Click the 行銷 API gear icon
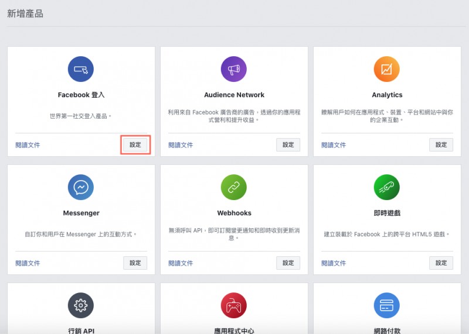Viewport: 469px width, 334px height. coord(81,305)
